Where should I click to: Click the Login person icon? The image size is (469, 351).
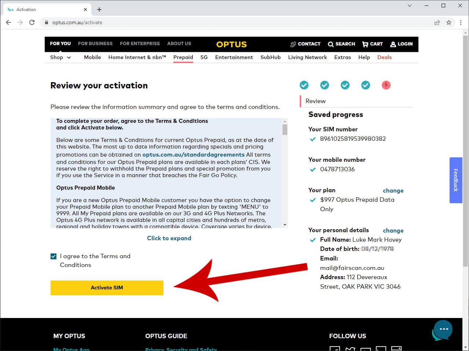point(393,44)
